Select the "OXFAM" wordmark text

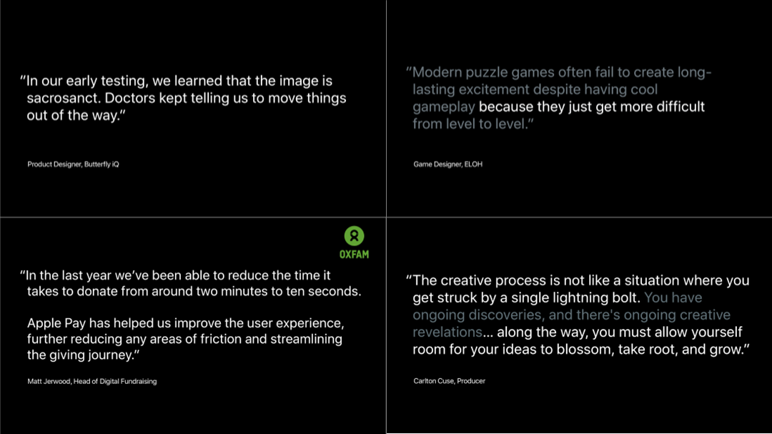[354, 255]
